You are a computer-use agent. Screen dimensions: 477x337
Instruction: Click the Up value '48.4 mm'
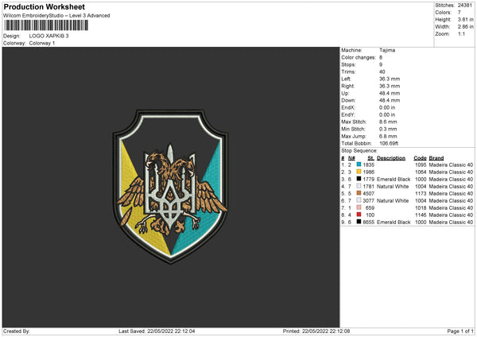(390, 93)
